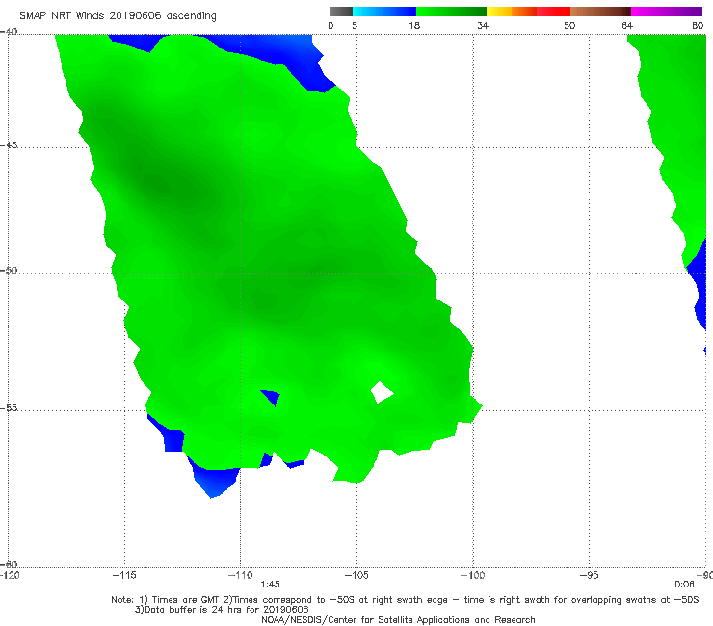Click the color bar label "0"
713x626 pixels.
pyautogui.click(x=330, y=25)
